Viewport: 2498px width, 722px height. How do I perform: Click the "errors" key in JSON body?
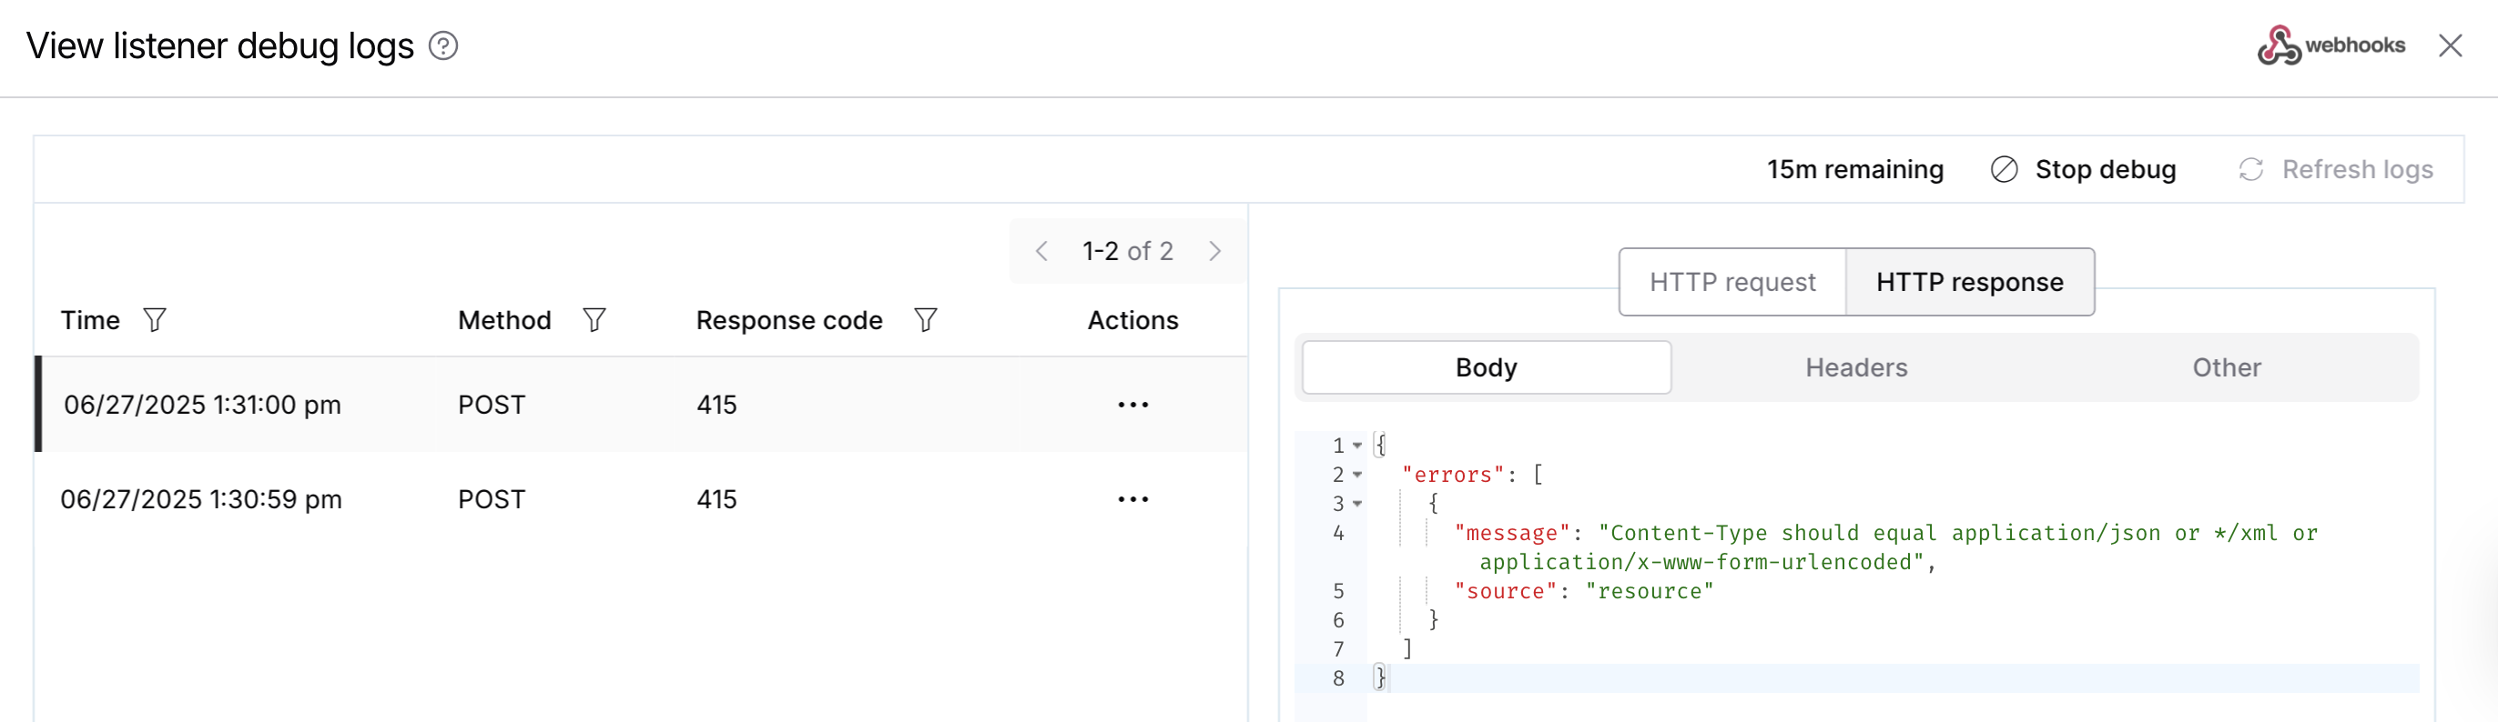(x=1453, y=475)
